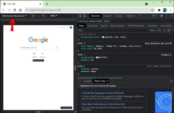
Task: Show more DevTools tabs chevron
Action: [x=139, y=16]
